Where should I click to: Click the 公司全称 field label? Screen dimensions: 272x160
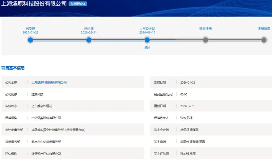11,82
